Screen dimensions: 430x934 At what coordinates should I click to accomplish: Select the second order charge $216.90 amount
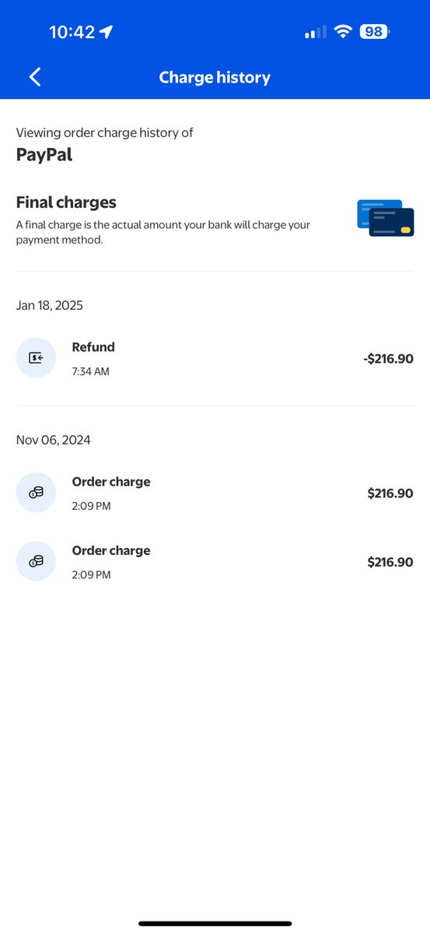click(390, 562)
